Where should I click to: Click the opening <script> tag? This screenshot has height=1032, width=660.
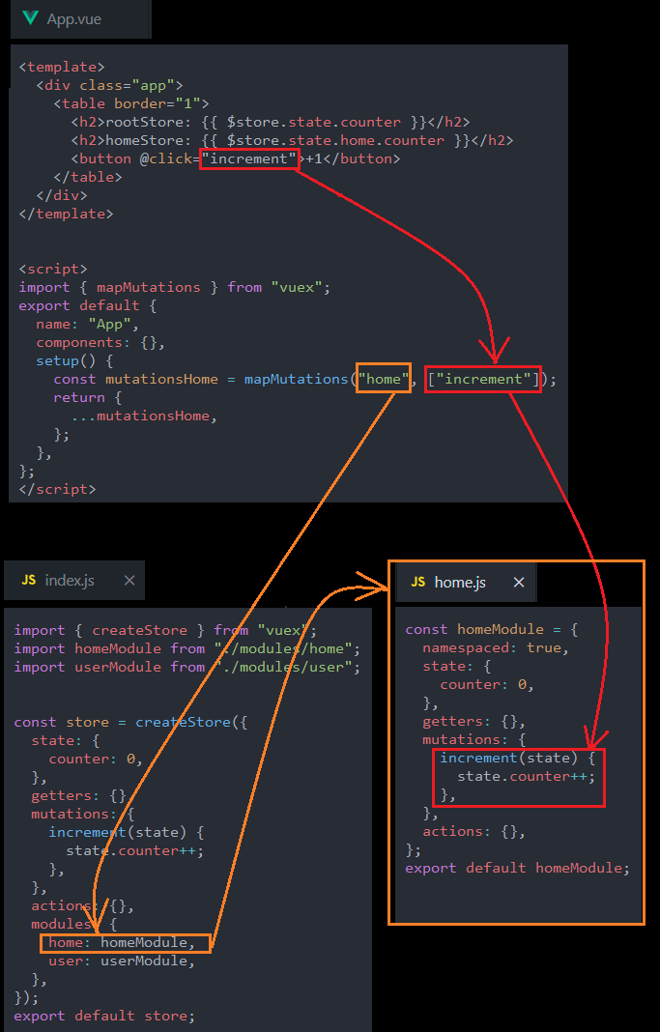coord(52,269)
